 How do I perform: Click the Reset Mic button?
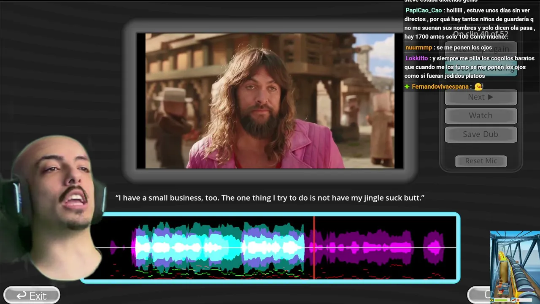(x=481, y=161)
